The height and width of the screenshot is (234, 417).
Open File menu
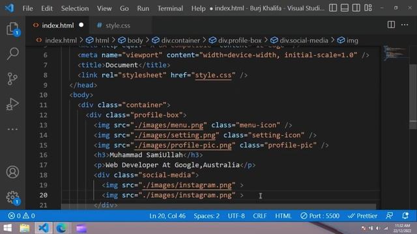pos(27,8)
